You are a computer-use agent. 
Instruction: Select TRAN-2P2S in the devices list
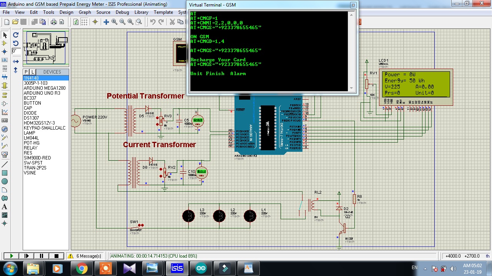[46, 168]
